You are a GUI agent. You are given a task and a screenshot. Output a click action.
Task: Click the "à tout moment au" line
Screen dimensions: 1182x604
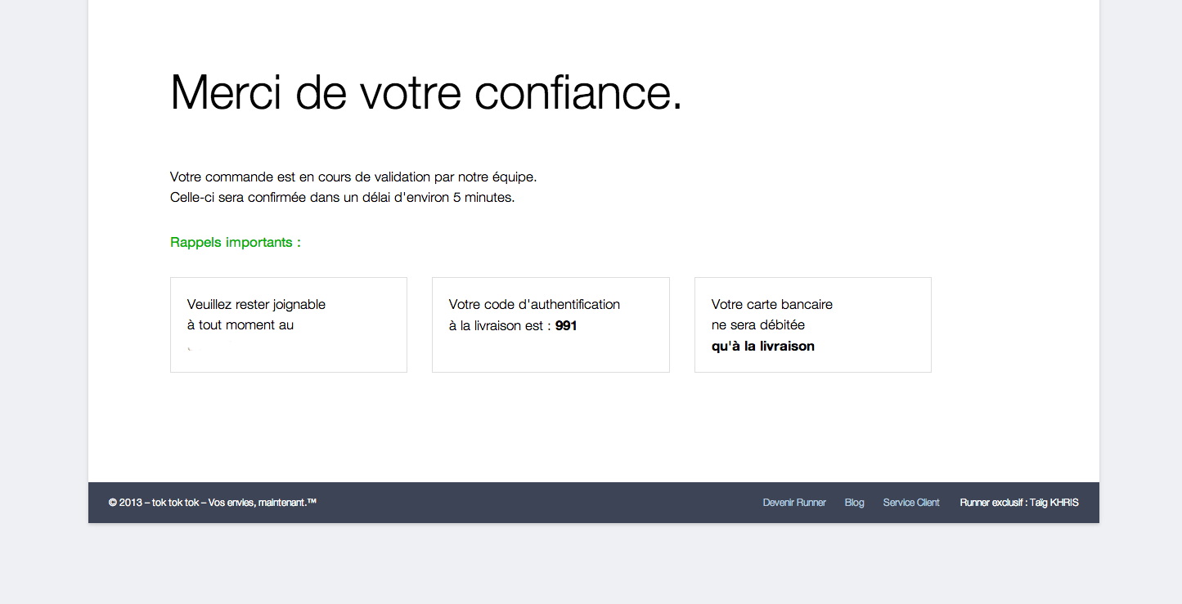click(x=240, y=325)
